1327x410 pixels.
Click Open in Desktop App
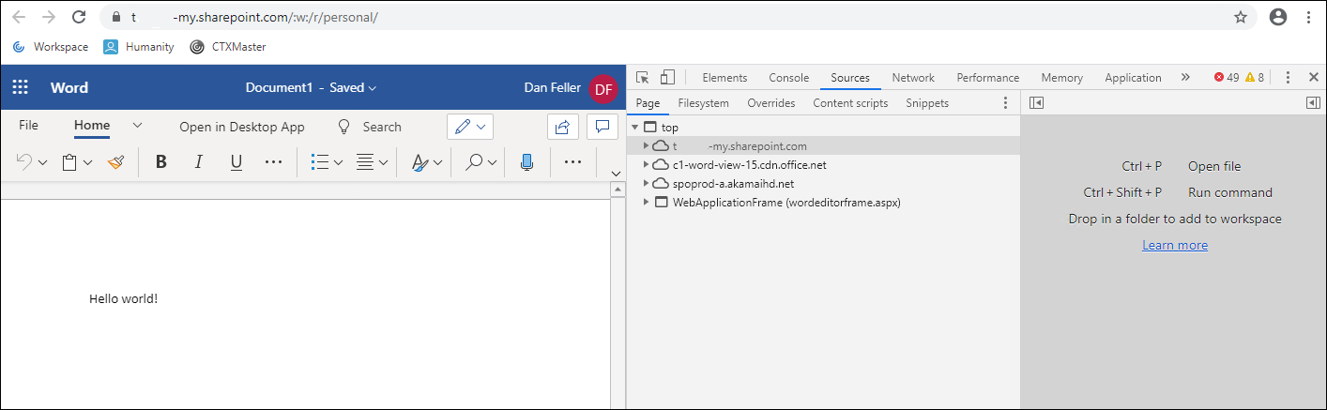click(x=242, y=127)
